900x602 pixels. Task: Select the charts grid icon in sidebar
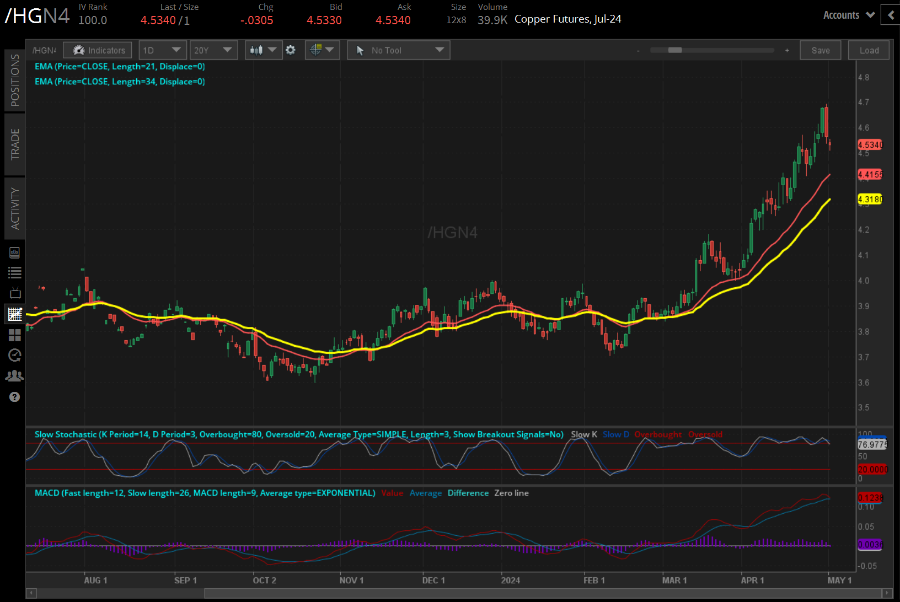coord(15,314)
